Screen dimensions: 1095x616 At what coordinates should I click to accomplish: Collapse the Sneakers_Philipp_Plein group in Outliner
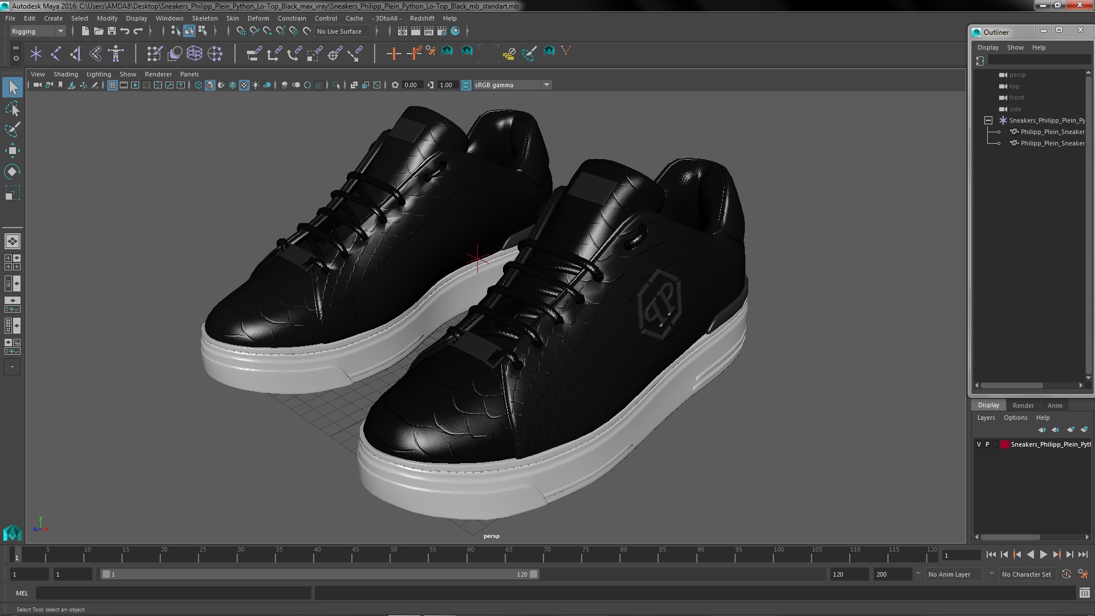(x=988, y=120)
